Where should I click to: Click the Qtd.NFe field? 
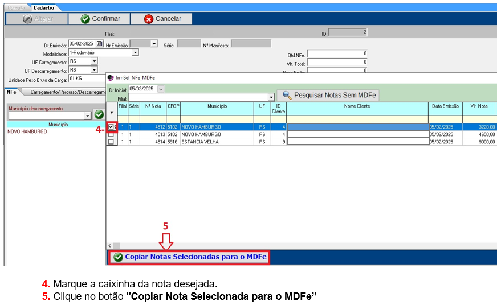tap(337, 53)
